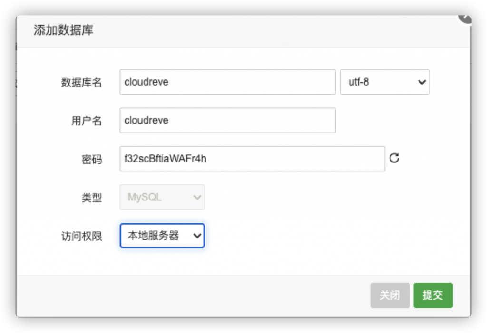Viewport: 487px width, 333px height.
Task: Focus the 用户名 input field
Action: 227,121
